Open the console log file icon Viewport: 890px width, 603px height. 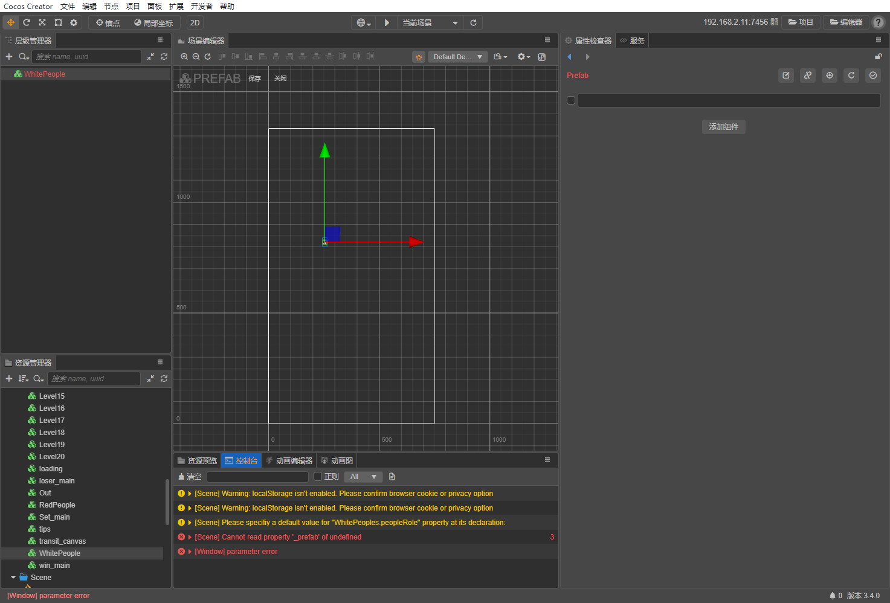[392, 477]
